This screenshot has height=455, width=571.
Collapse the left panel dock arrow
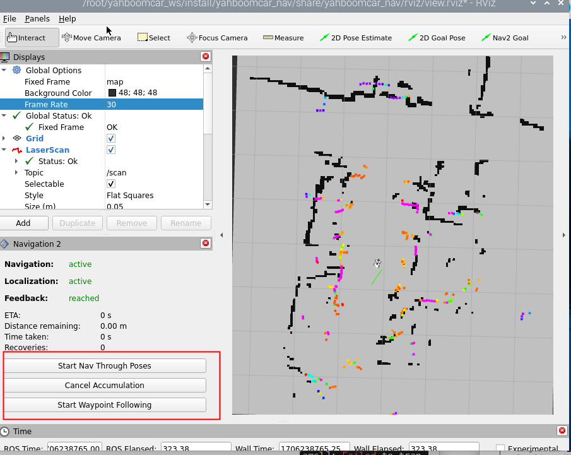(x=221, y=235)
